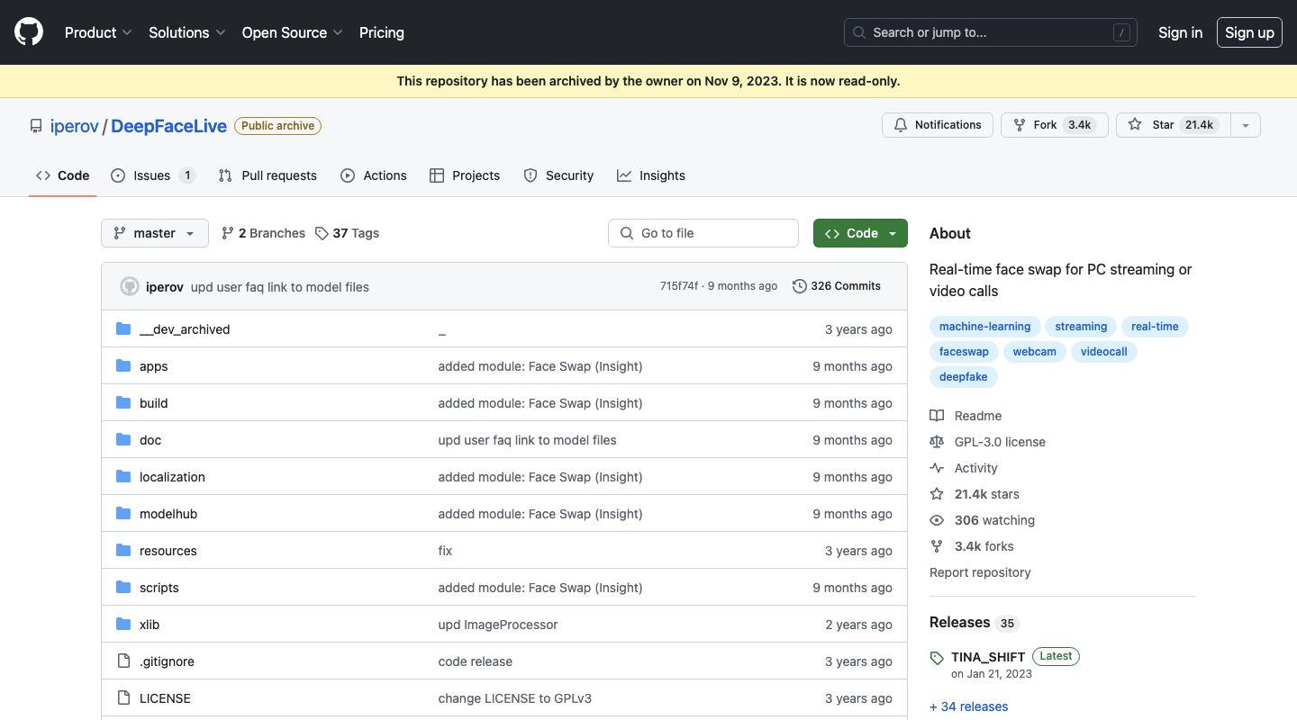Select the deepfake topic tag
Screen dimensions: 1297x720
click(964, 377)
